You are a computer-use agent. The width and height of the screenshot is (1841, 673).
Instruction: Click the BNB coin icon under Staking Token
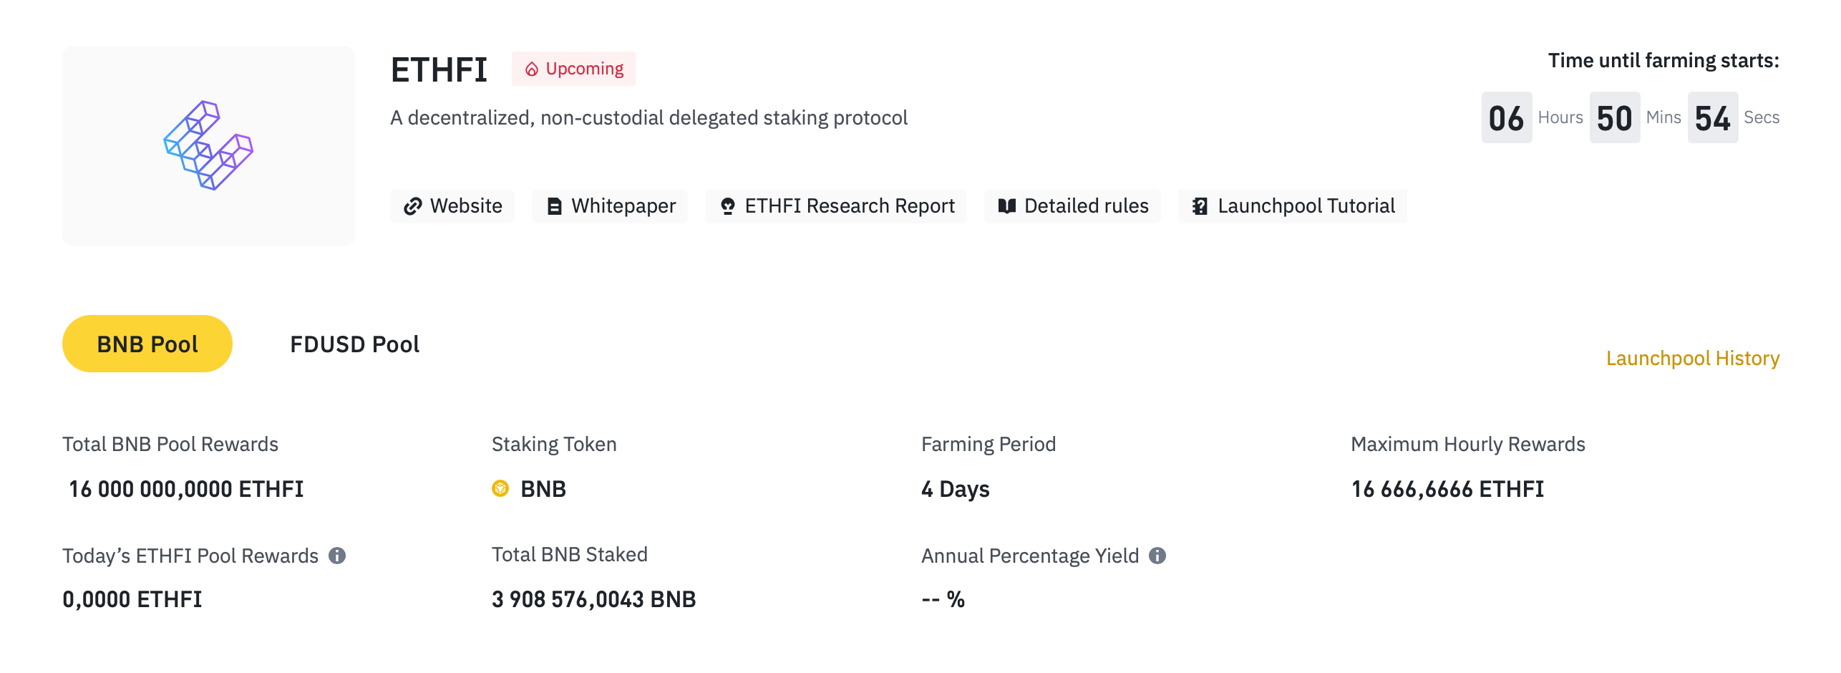point(500,488)
